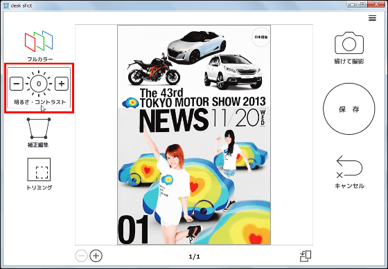This screenshot has width=388, height=269.
Task: Click the rotate page icon
Action: pyautogui.click(x=306, y=256)
